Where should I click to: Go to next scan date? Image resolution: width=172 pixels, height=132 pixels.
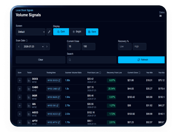47,46
